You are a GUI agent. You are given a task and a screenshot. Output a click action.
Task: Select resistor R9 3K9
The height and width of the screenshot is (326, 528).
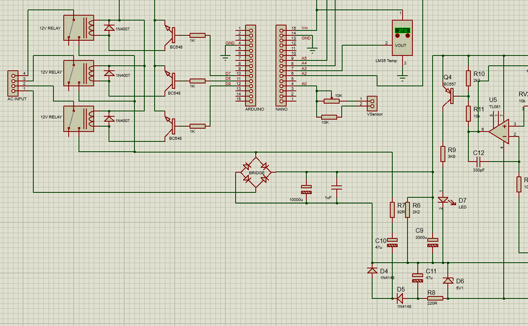(443, 153)
